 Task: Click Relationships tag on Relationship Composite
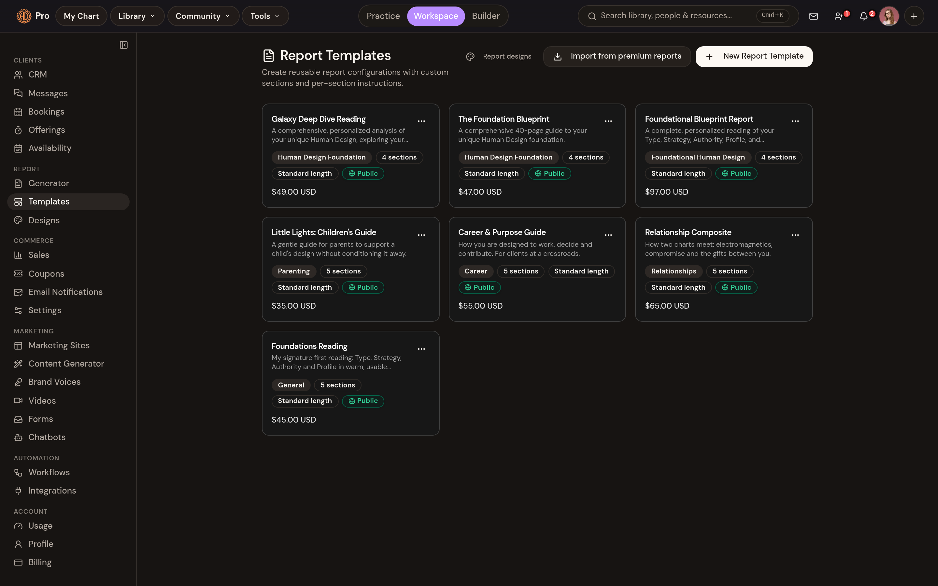pyautogui.click(x=674, y=271)
